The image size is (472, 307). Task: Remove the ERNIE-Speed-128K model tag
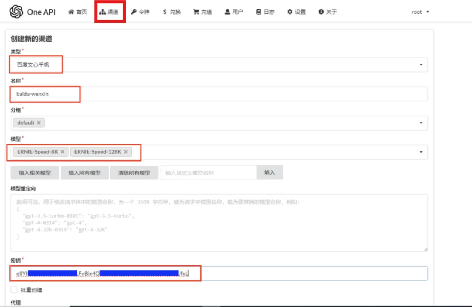[126, 152]
